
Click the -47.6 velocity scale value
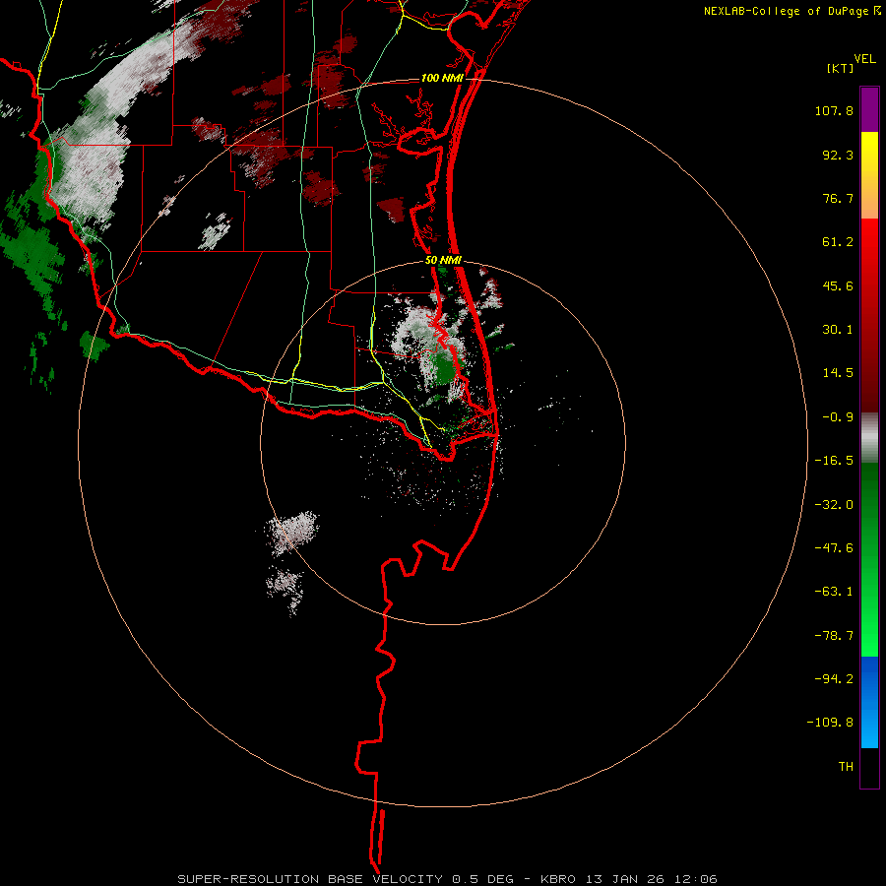pos(834,548)
